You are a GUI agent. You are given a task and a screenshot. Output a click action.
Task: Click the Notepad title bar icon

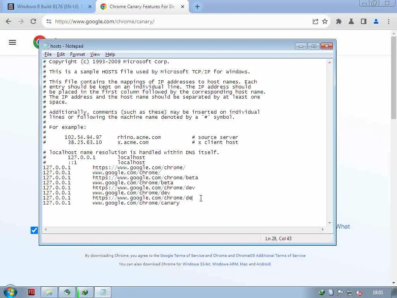click(46, 46)
